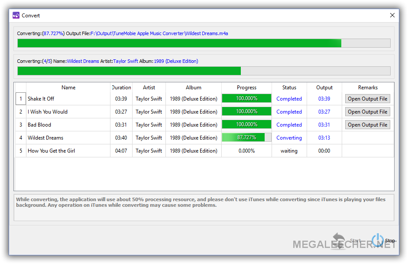Screen dimensions: 408x264
Task: Open the output file for Shake It Off
Action: coord(368,99)
